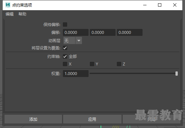
Task: Click the 权重 value field 1.0000
Action: pos(76,74)
